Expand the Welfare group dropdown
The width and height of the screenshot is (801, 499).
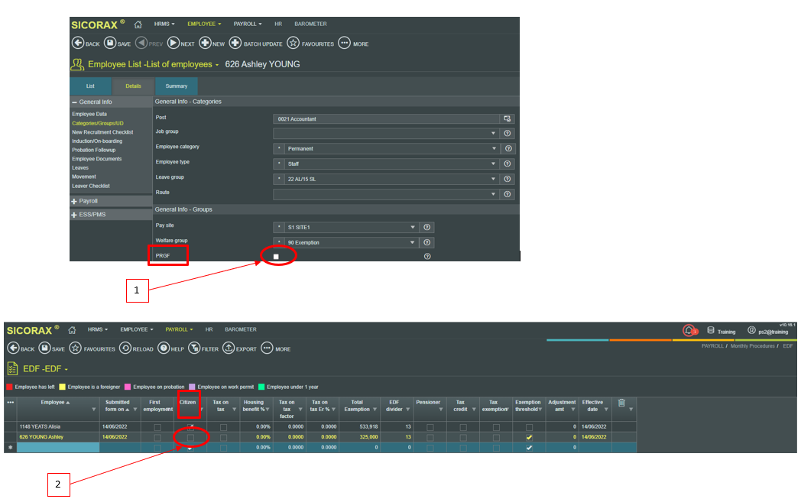click(x=413, y=242)
